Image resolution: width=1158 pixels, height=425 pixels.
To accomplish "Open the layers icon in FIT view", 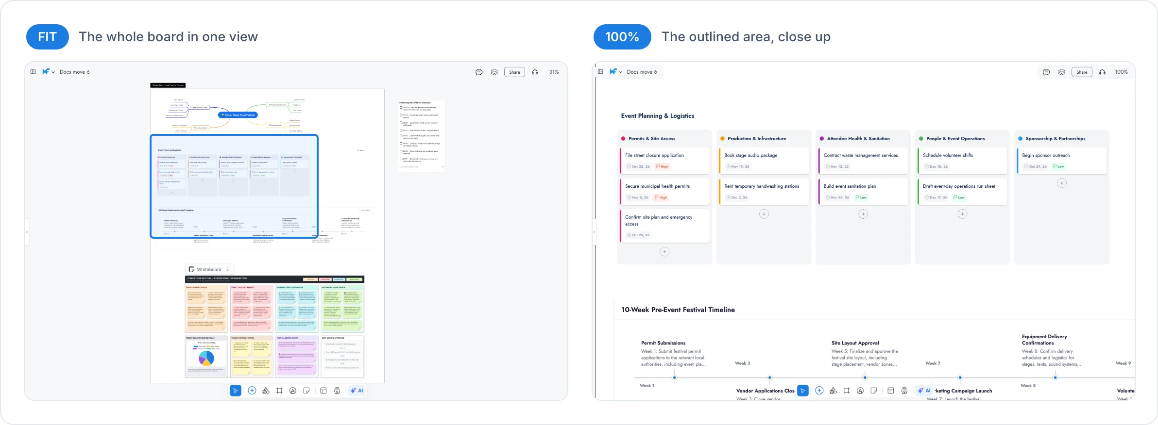I will [494, 72].
